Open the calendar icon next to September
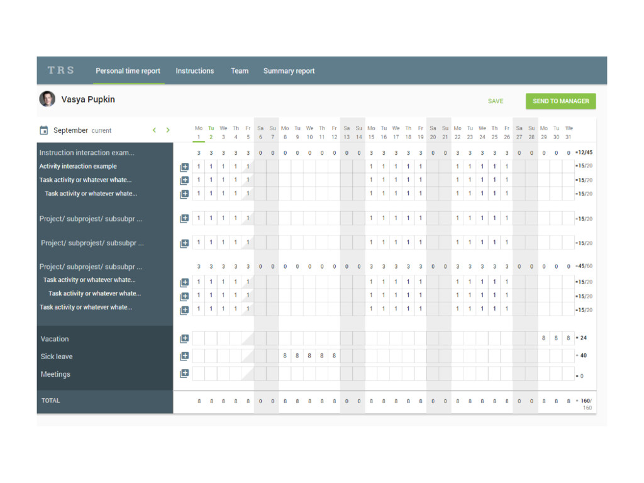The height and width of the screenshot is (483, 644). 43,130
